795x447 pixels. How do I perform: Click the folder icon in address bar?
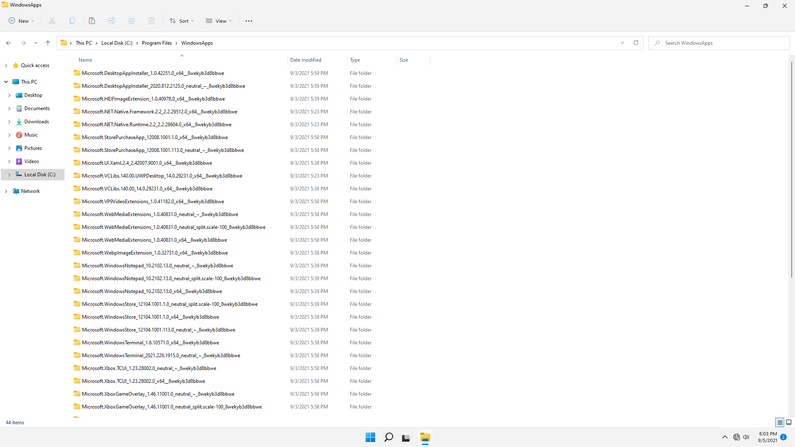[x=64, y=43]
